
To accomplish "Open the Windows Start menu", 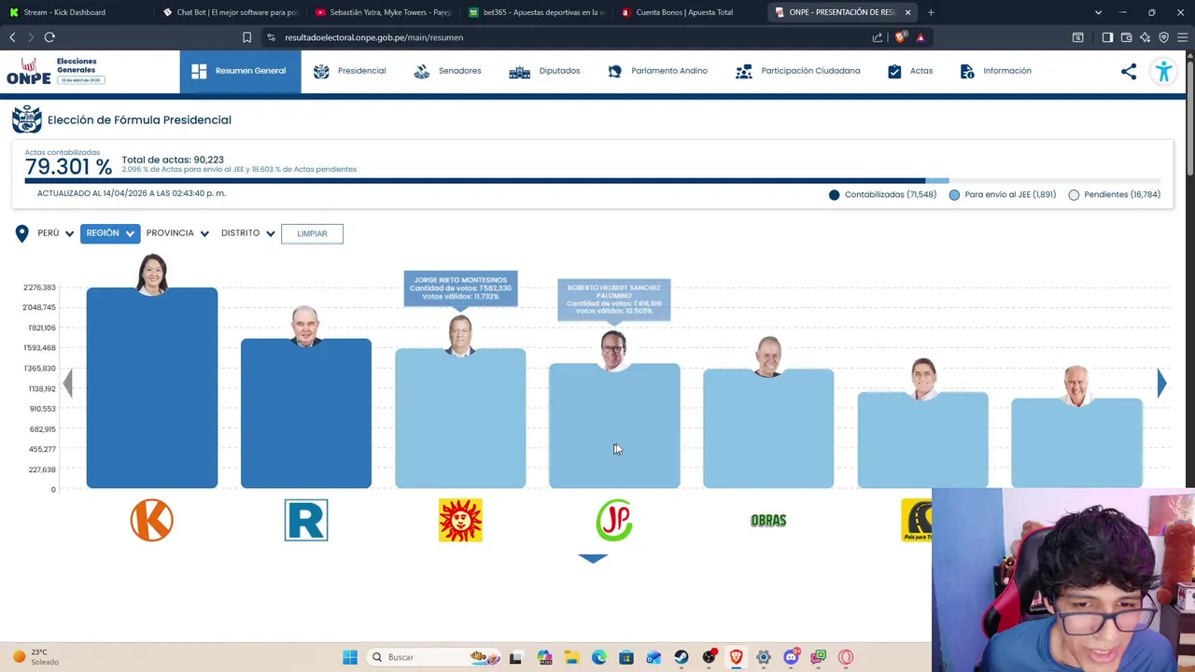I will pos(350,657).
